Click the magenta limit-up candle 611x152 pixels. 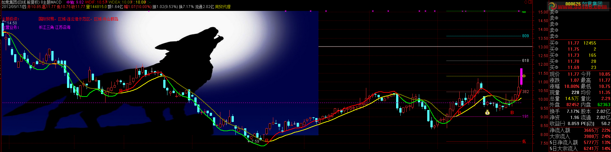click(521, 77)
